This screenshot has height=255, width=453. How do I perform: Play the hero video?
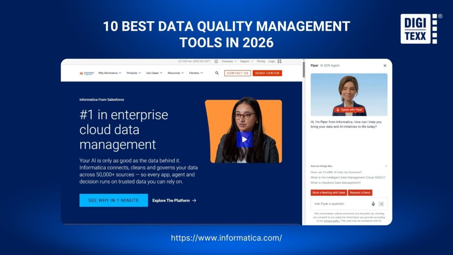click(x=244, y=139)
